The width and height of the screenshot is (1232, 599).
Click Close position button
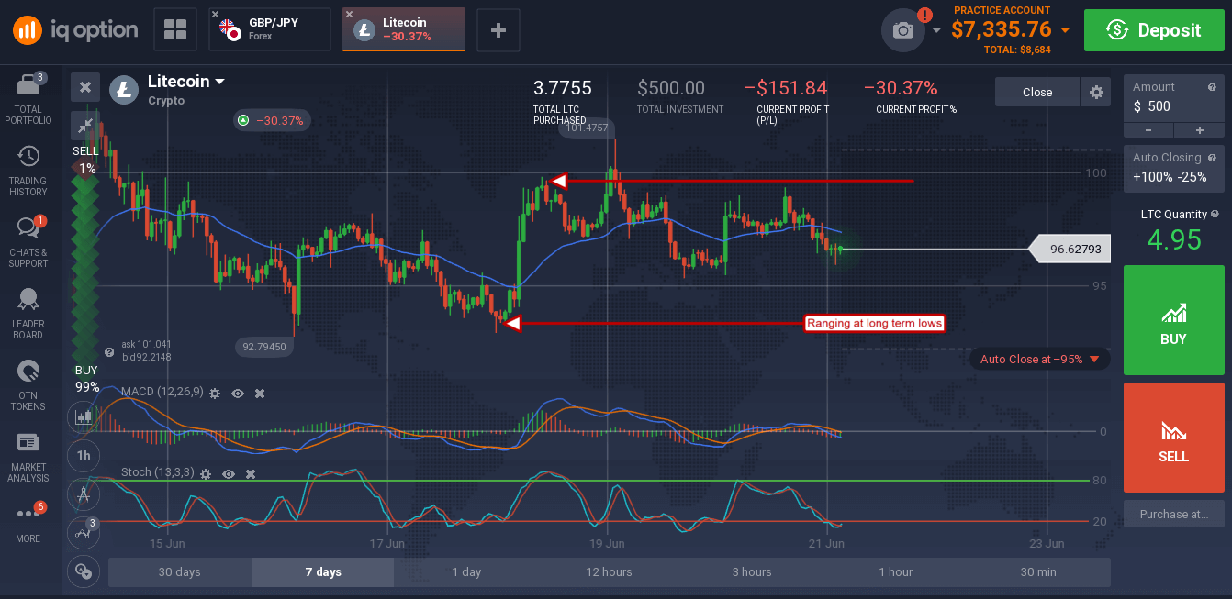1037,92
